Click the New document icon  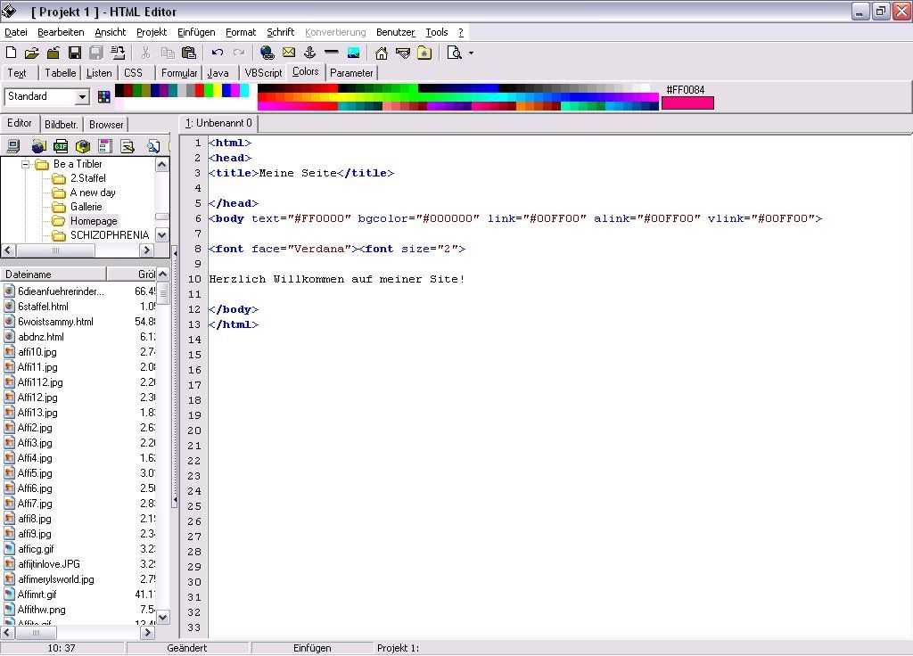click(x=11, y=53)
